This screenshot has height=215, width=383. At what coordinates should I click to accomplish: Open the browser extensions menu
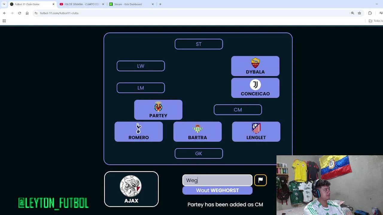(370, 13)
